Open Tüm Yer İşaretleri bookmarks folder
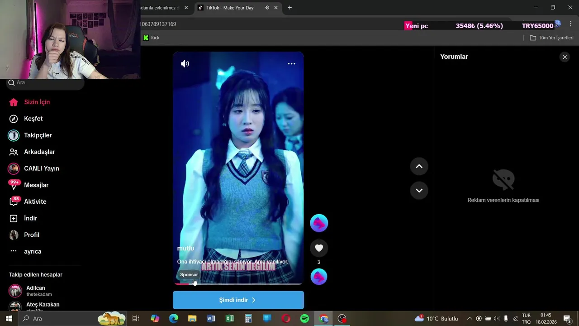This screenshot has width=579, height=326. click(x=551, y=38)
